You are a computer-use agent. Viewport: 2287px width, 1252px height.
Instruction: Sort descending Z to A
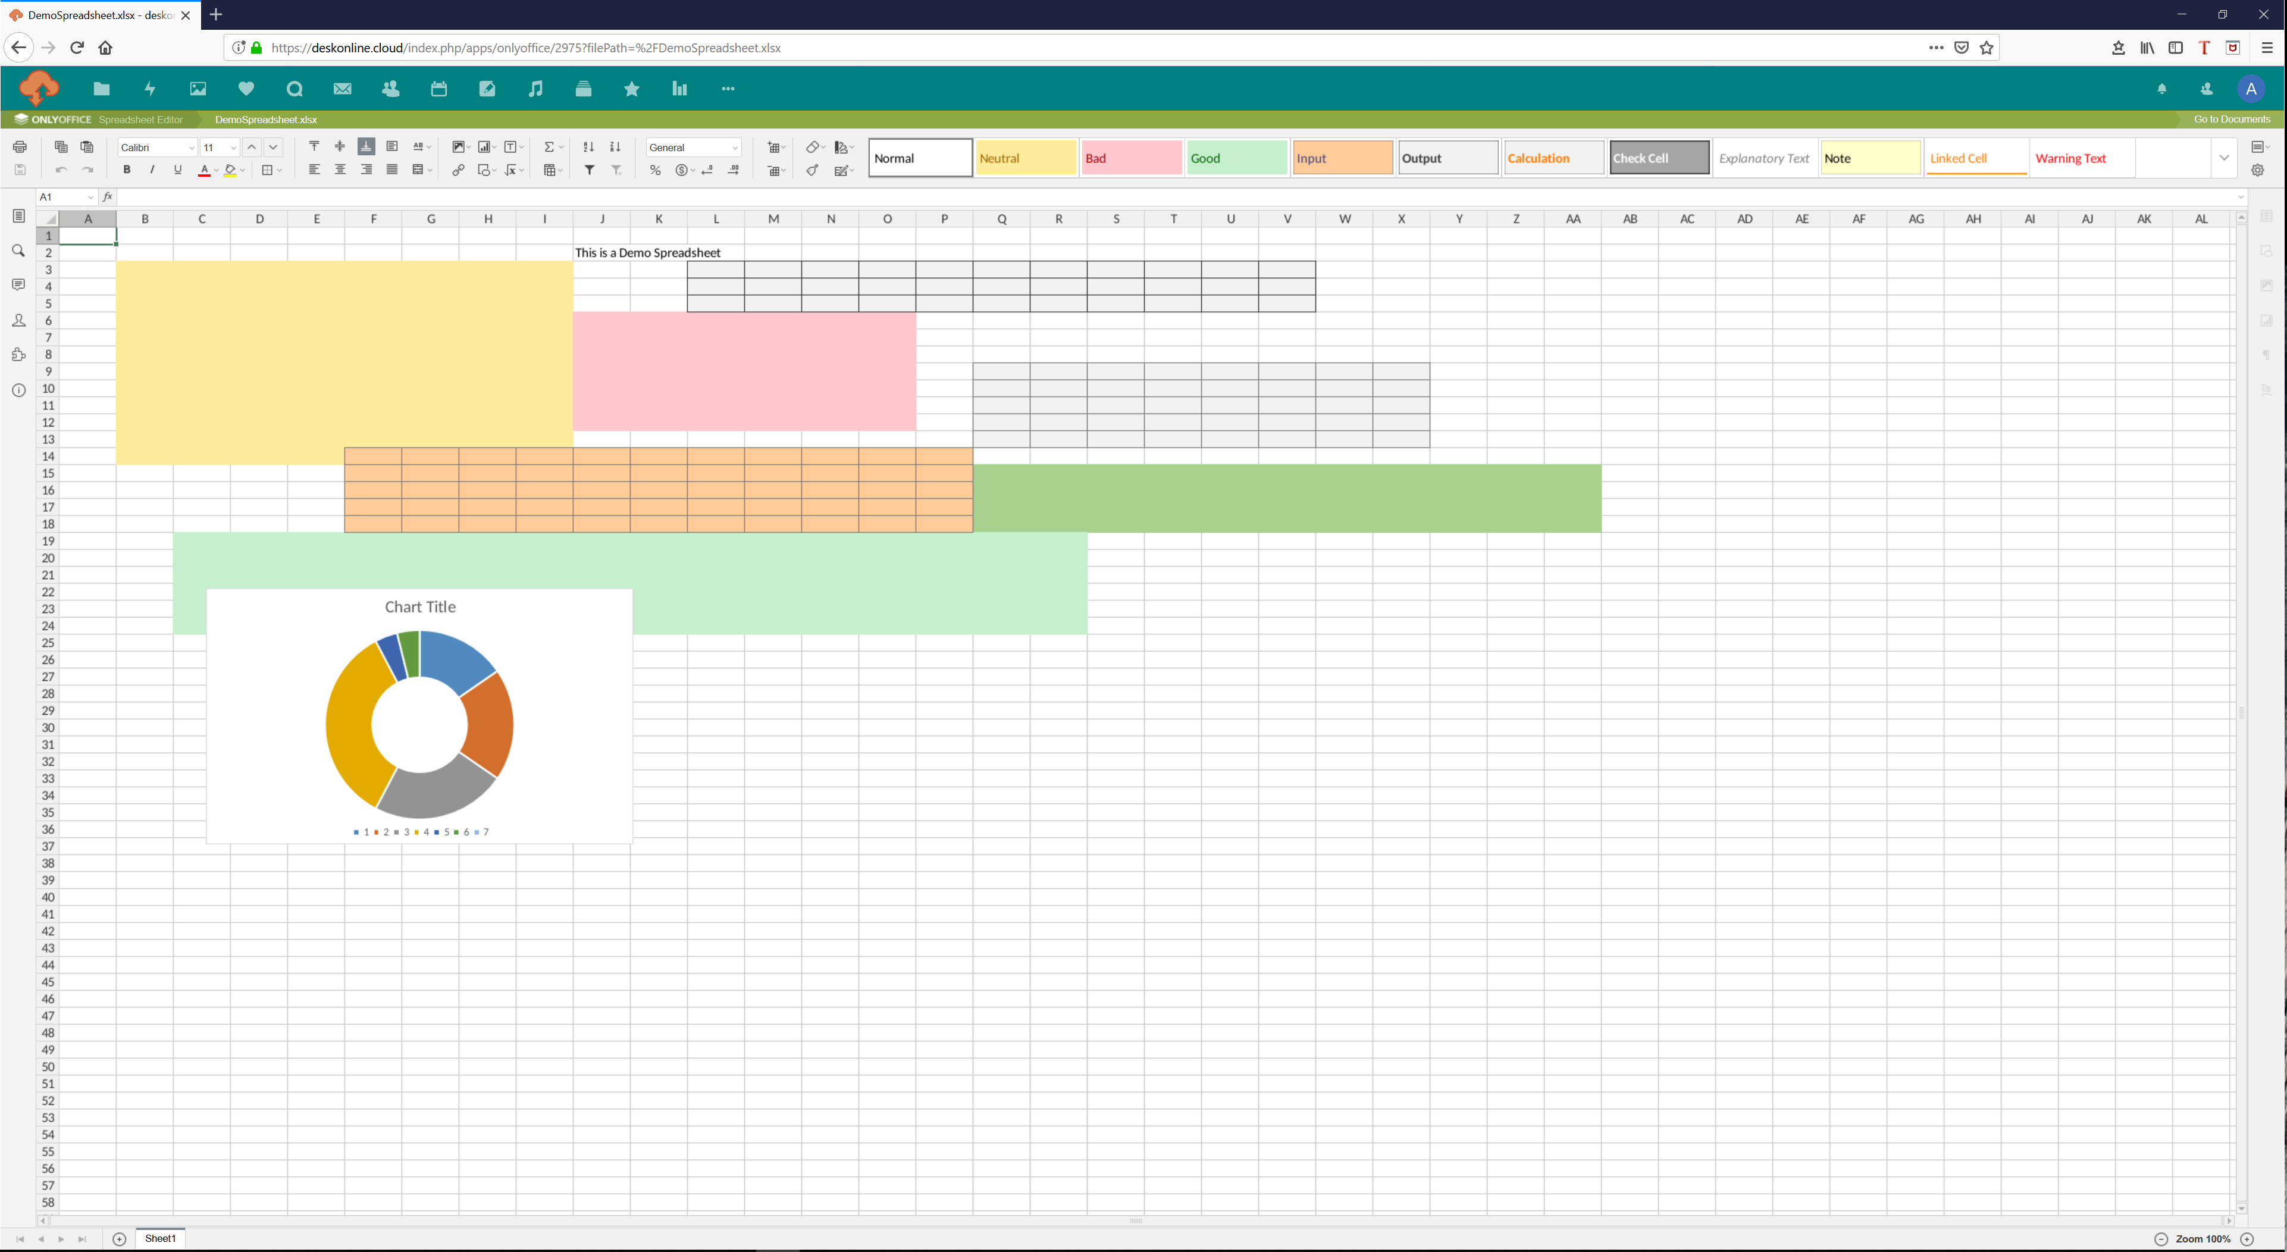615,146
